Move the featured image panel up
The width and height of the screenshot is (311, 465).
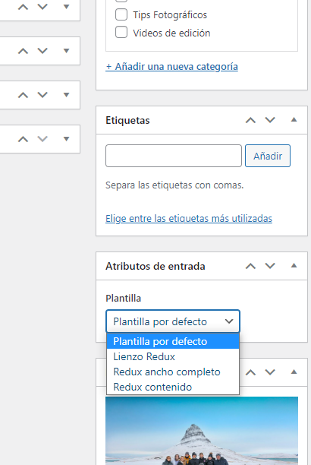click(250, 372)
